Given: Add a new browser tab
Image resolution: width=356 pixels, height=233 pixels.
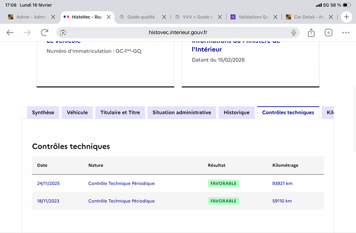Looking at the screenshot, I should coord(347,17).
